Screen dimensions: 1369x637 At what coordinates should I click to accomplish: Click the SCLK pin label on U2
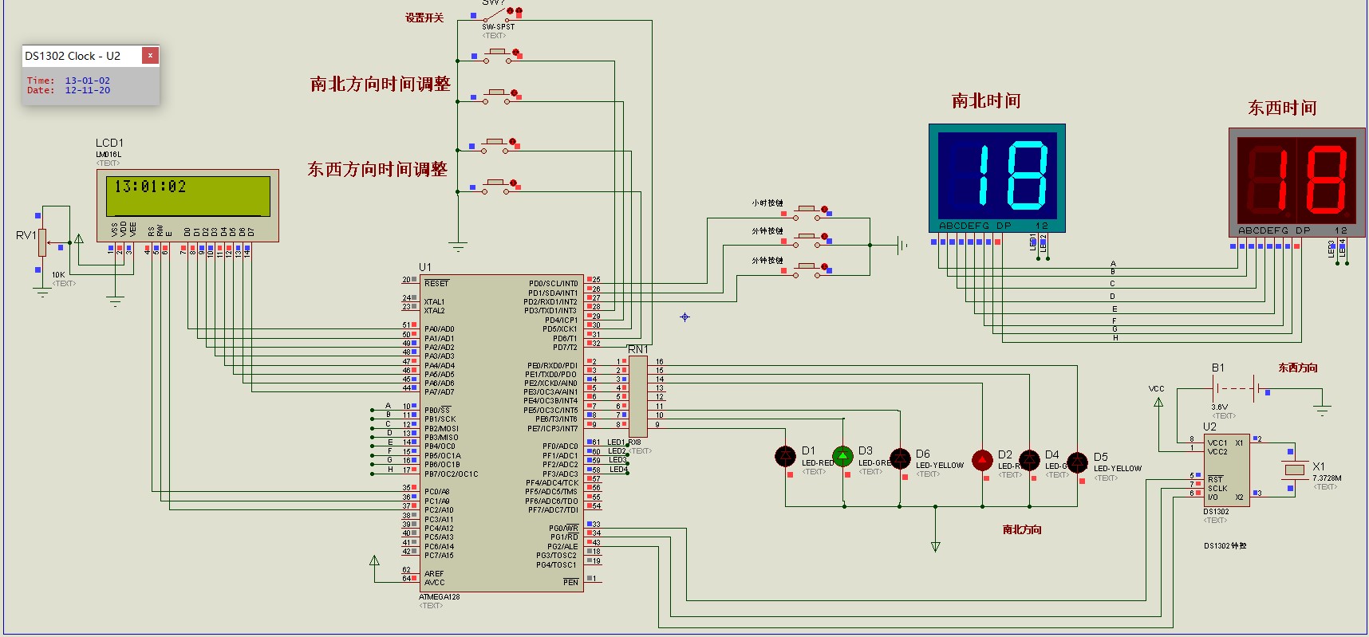pos(1217,488)
